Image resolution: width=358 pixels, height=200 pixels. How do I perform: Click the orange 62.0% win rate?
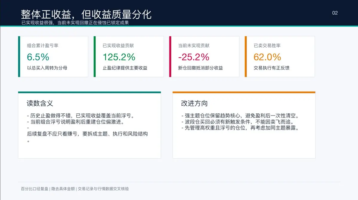267,57
